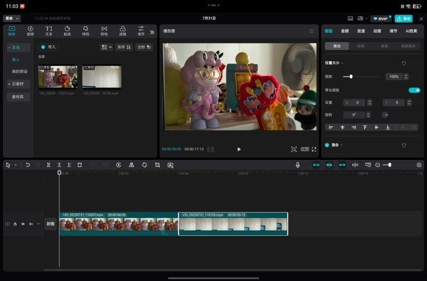
Task: Open the 媒体 media panel icon
Action: tap(12, 31)
